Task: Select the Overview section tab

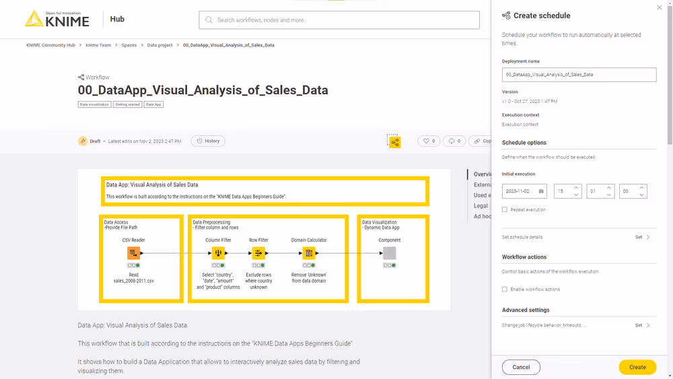Action: 482,174
